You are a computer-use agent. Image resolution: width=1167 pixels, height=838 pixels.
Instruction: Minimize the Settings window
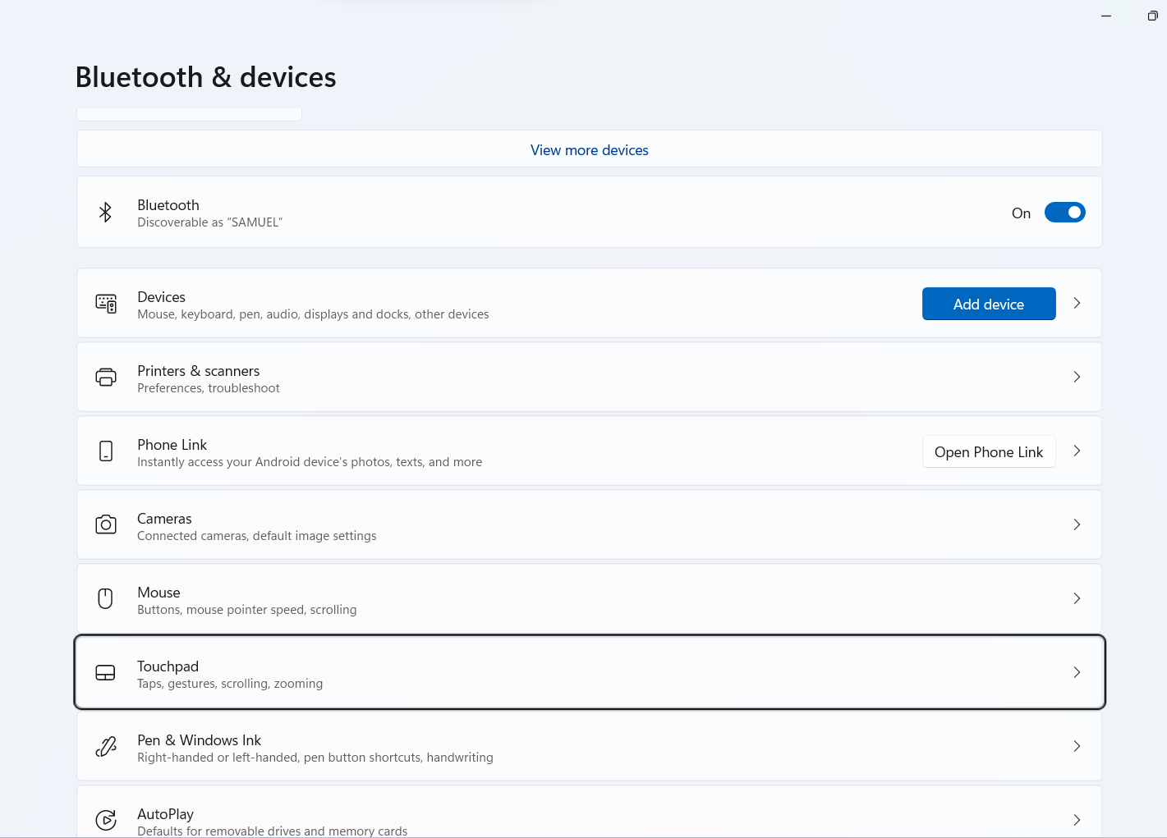(x=1106, y=16)
